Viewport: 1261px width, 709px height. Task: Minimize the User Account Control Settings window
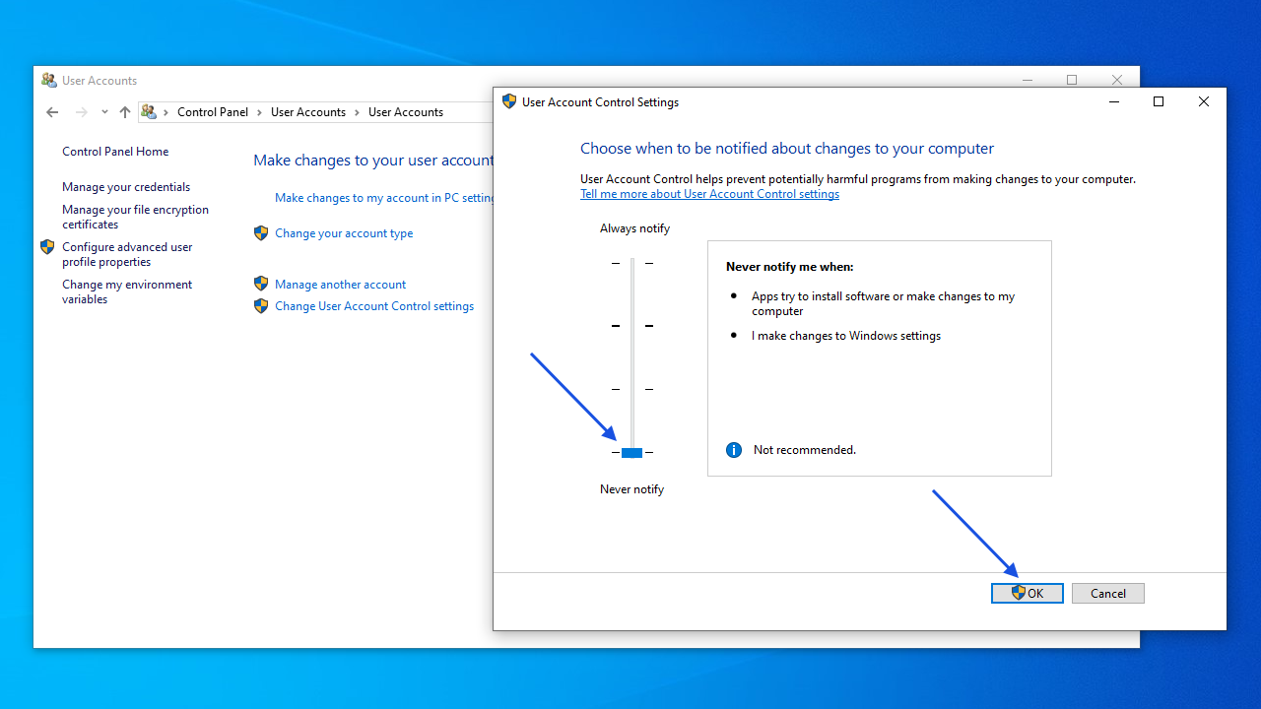[x=1114, y=101]
